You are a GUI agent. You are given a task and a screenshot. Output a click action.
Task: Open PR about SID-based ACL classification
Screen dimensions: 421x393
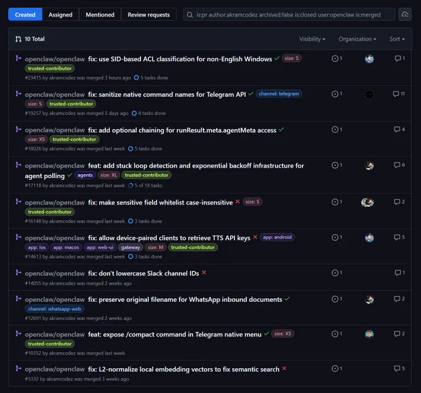click(x=180, y=59)
